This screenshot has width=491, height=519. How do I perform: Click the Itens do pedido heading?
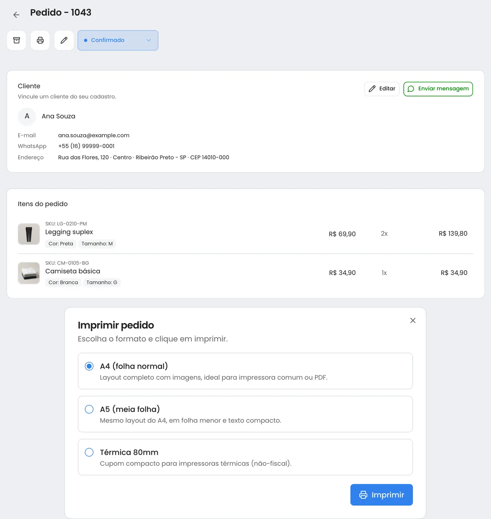pyautogui.click(x=43, y=204)
